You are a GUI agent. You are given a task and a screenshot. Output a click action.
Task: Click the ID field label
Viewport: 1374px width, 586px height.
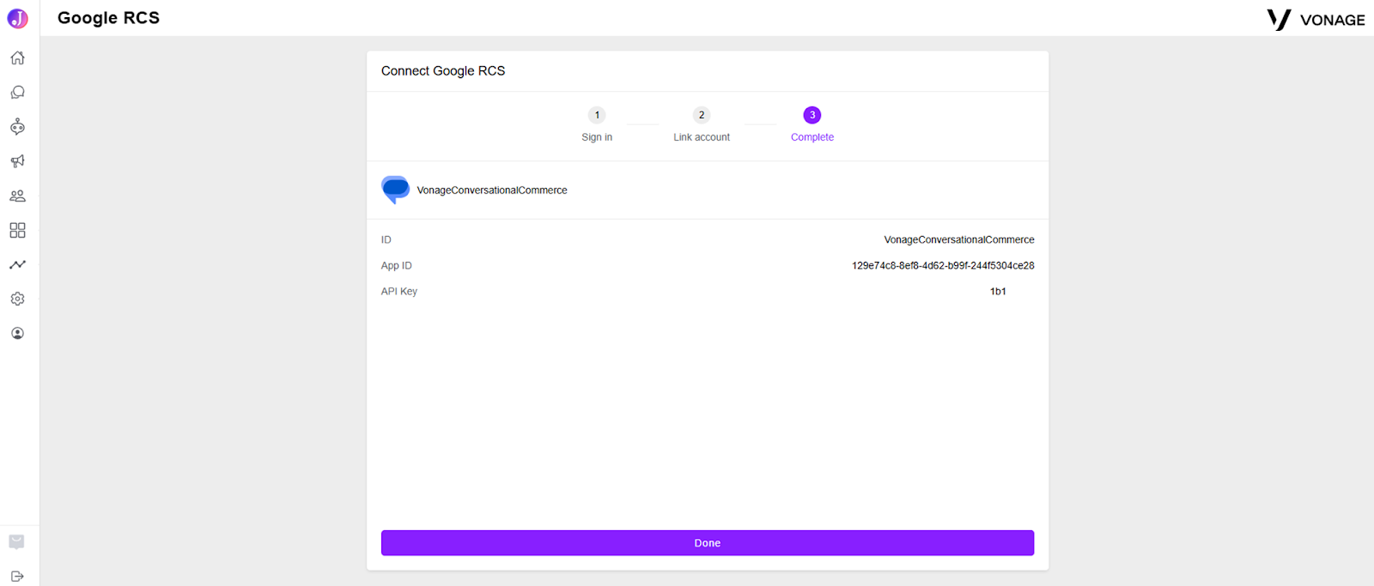click(386, 240)
